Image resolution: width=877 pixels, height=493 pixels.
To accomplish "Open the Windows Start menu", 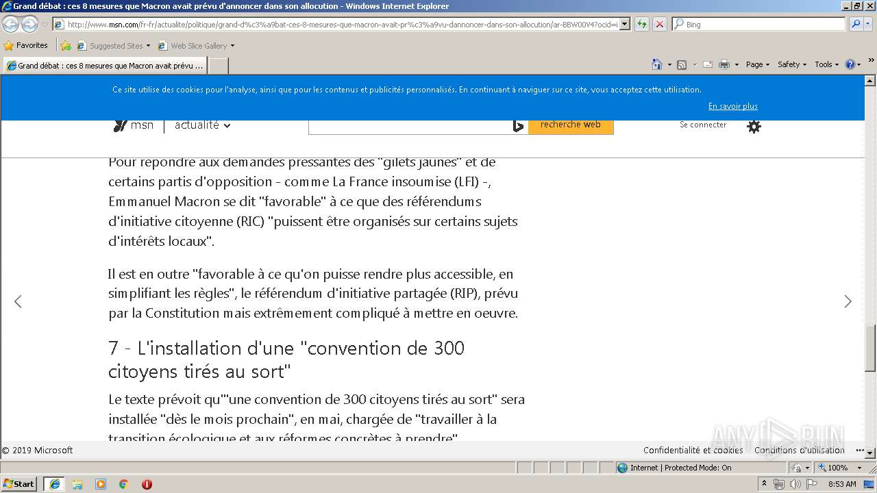I will [x=19, y=483].
